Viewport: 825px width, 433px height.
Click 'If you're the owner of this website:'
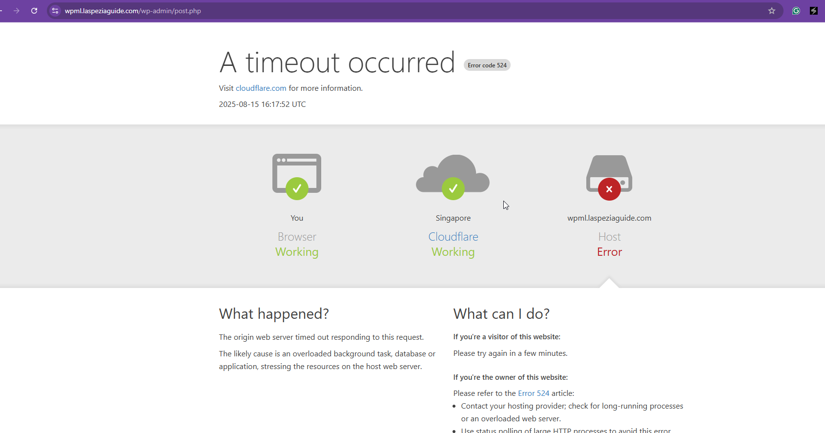511,377
